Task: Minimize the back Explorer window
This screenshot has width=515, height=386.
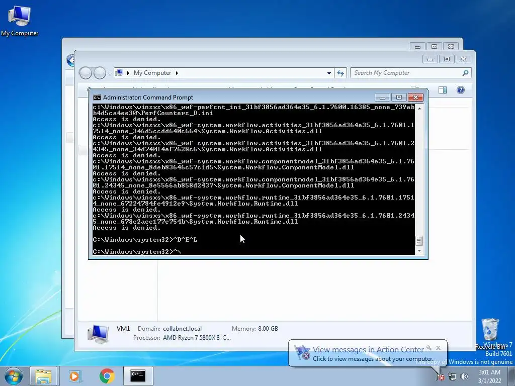Action: click(x=417, y=47)
